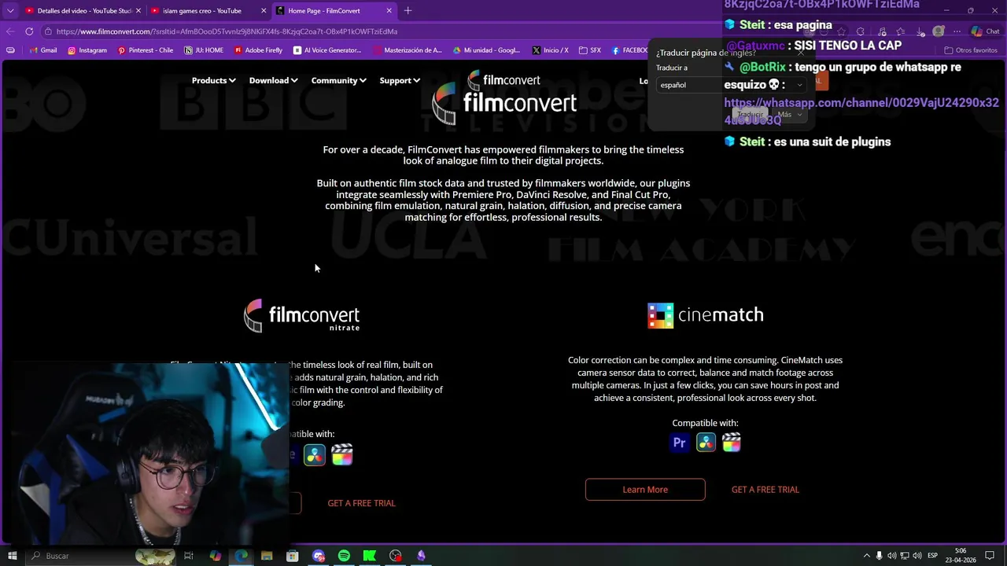Close the islam games creo YouTube tab
Screen dimensions: 1007x566
(262, 11)
